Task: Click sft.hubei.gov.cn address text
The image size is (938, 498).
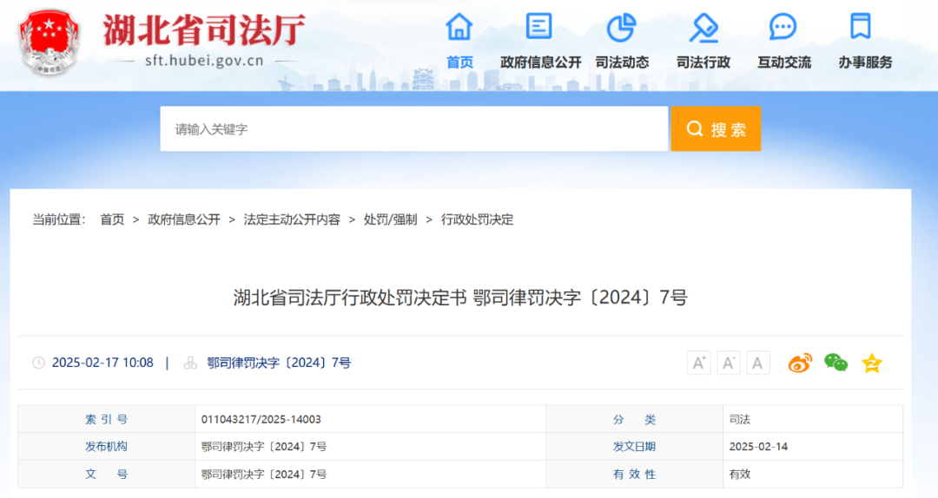Action: [204, 61]
